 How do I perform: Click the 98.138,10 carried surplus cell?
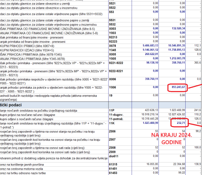pos(152,62)
